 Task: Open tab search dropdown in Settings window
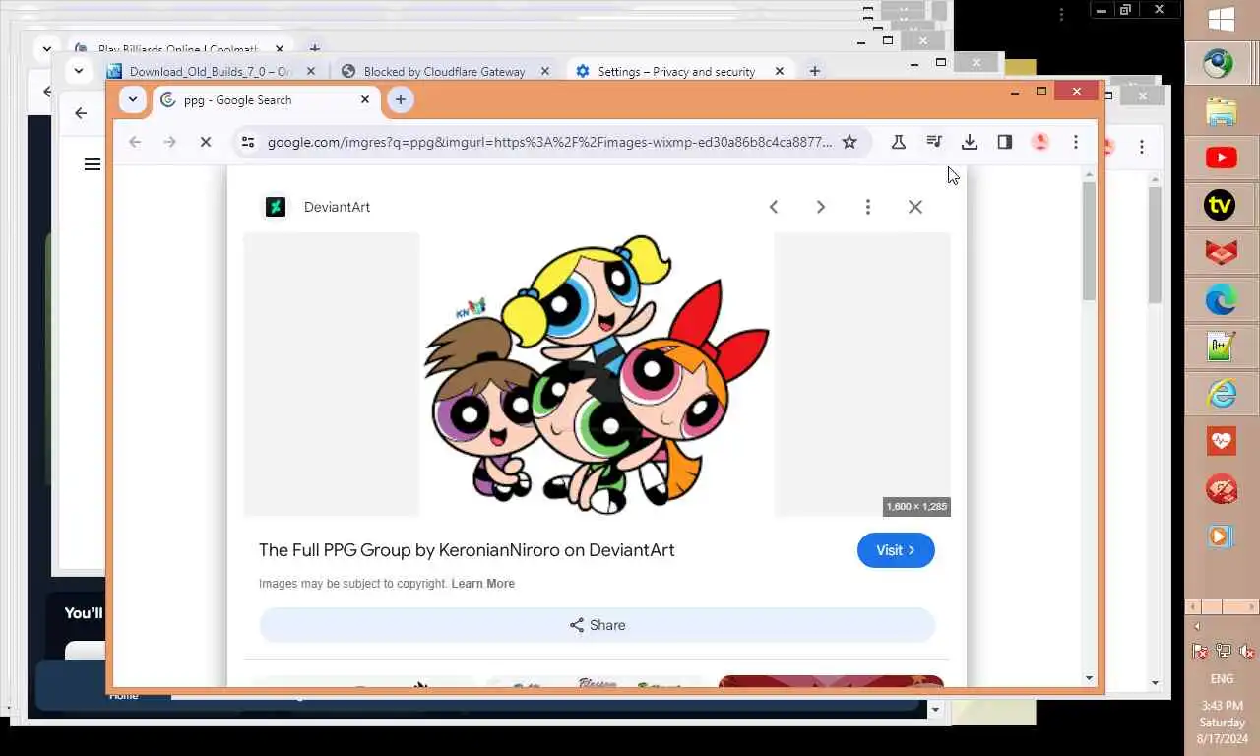click(79, 71)
